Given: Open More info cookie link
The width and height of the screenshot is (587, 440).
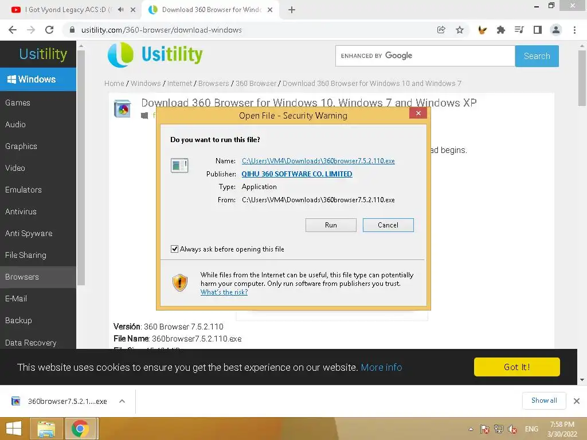Looking at the screenshot, I should pyautogui.click(x=381, y=367).
